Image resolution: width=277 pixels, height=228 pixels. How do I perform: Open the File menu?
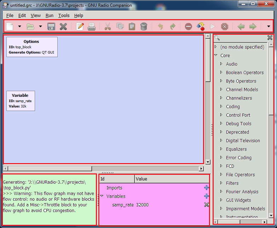(10, 16)
